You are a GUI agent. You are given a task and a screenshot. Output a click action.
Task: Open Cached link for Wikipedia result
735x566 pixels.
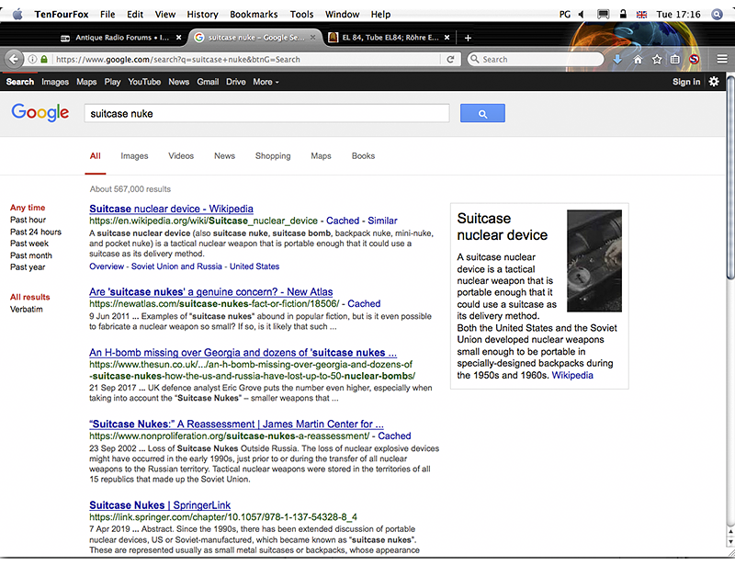click(343, 221)
